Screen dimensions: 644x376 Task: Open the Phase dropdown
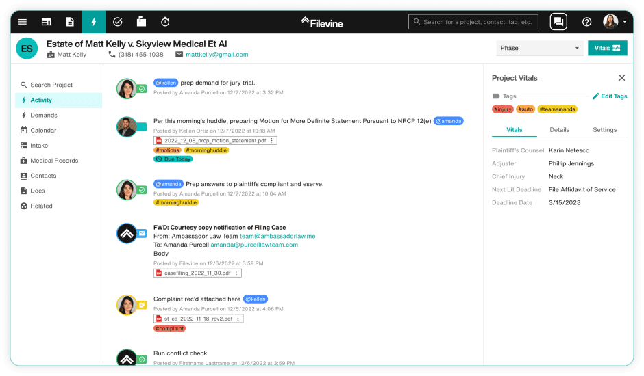[x=540, y=48]
